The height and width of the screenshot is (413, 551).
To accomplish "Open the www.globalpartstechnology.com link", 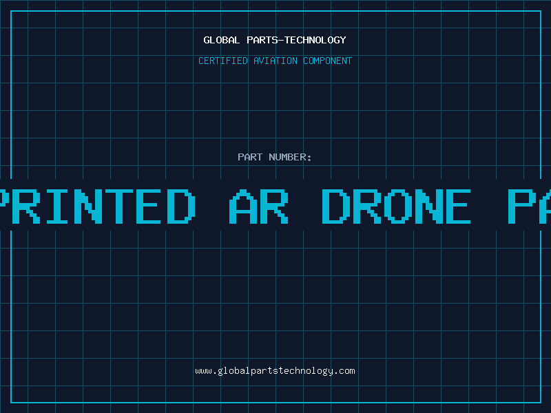I will [275, 371].
